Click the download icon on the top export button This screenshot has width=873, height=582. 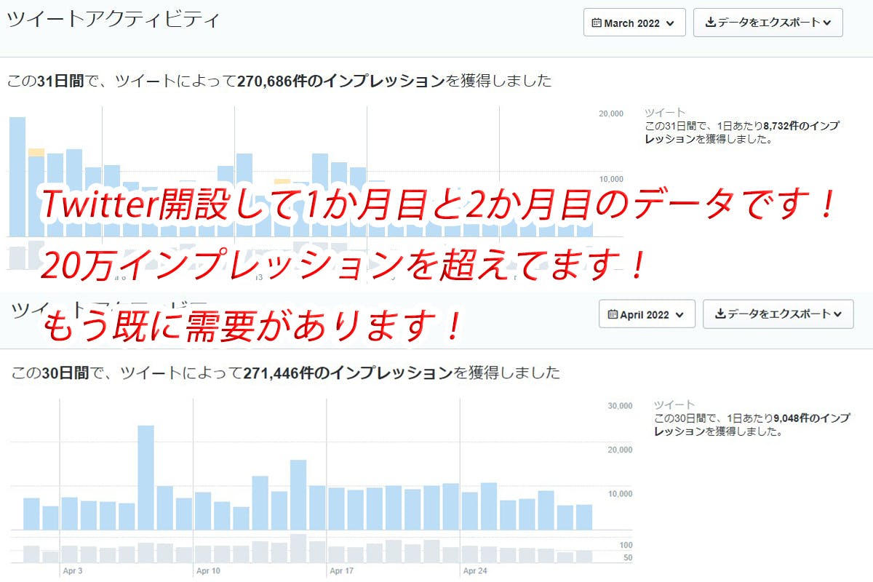709,23
